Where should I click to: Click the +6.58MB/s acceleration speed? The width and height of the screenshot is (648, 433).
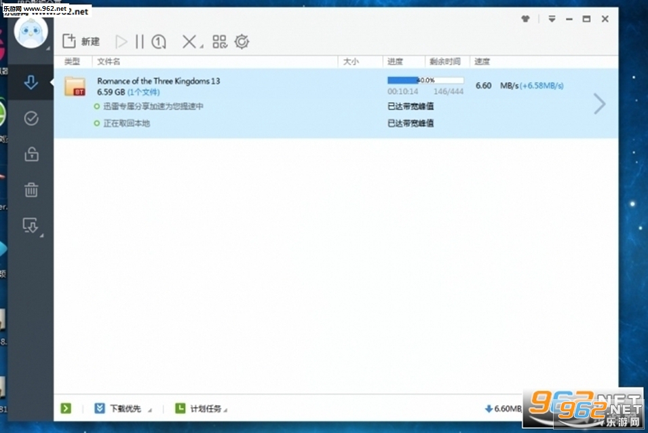pyautogui.click(x=541, y=86)
